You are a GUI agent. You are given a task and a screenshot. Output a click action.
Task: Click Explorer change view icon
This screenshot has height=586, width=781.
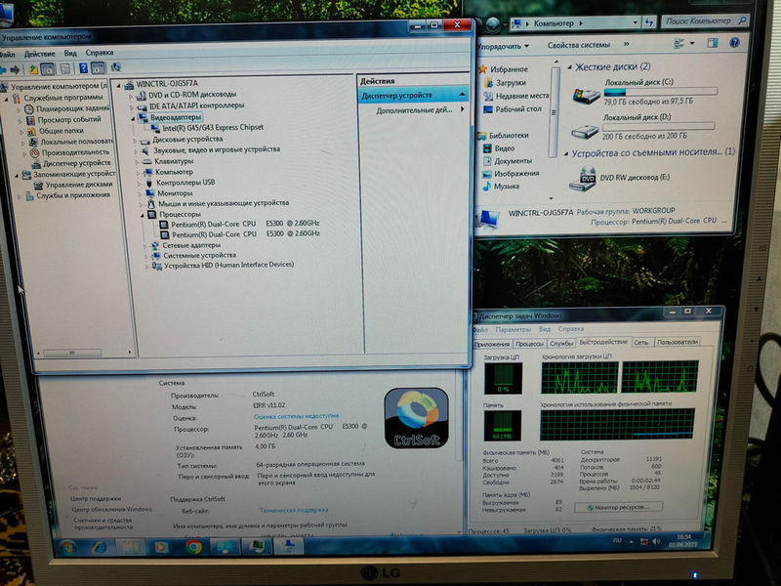tap(678, 44)
